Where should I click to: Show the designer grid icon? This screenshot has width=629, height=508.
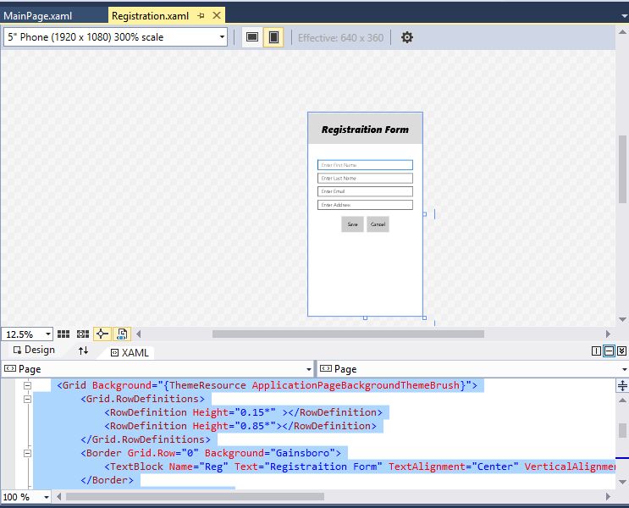(63, 334)
